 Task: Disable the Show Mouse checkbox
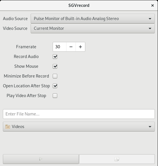(55, 66)
